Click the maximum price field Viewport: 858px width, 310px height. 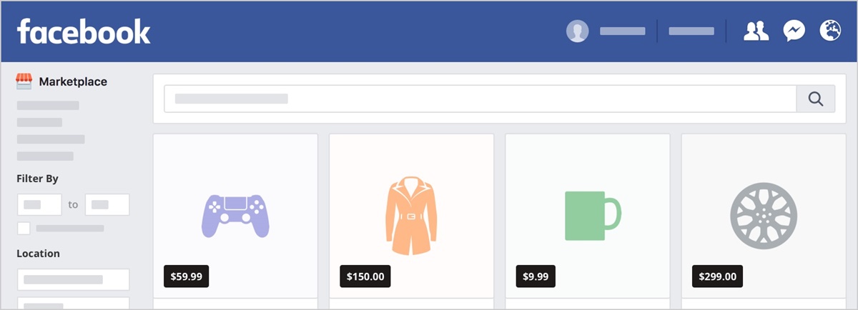point(107,204)
